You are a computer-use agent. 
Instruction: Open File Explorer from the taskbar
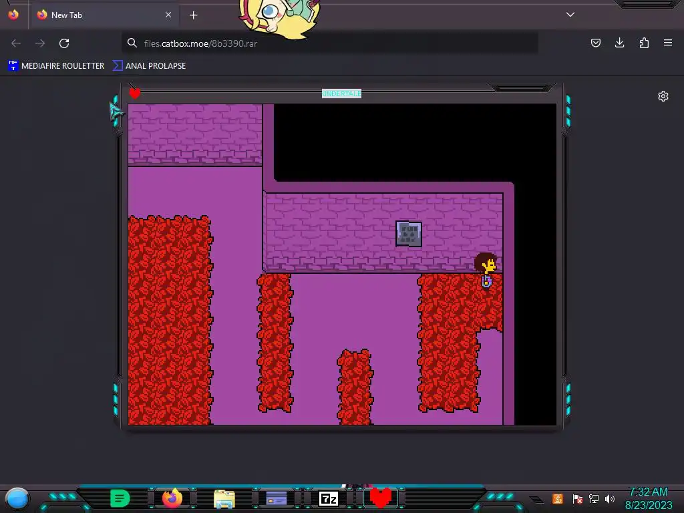pyautogui.click(x=224, y=498)
